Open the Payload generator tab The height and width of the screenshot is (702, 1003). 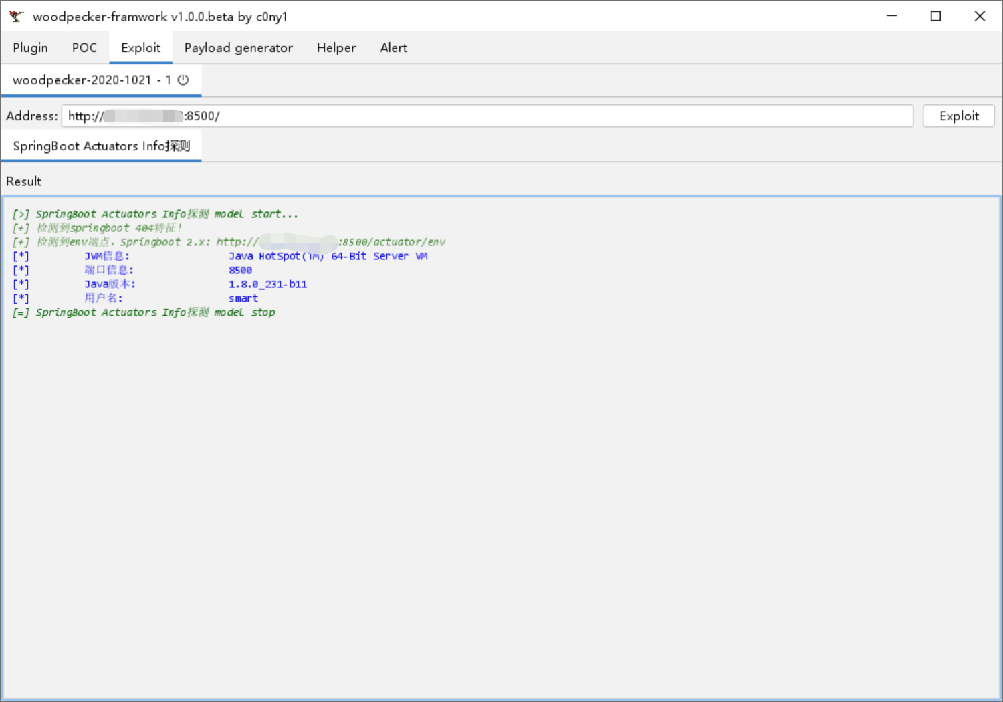pyautogui.click(x=239, y=48)
